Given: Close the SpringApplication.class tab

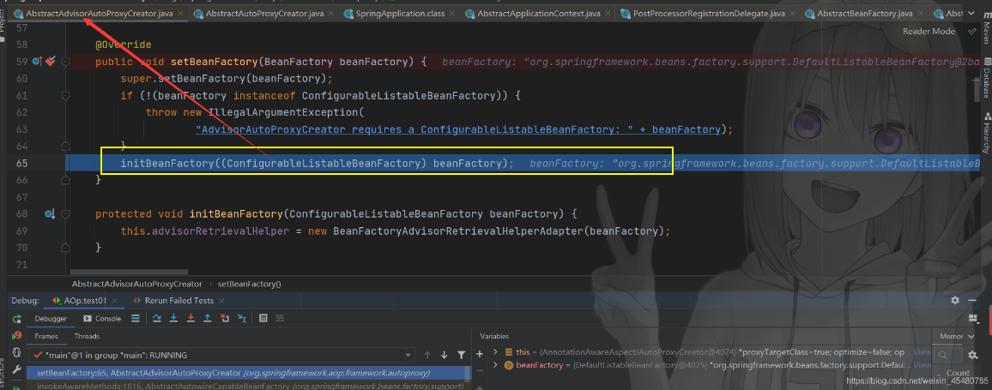Looking at the screenshot, I should click(x=451, y=13).
